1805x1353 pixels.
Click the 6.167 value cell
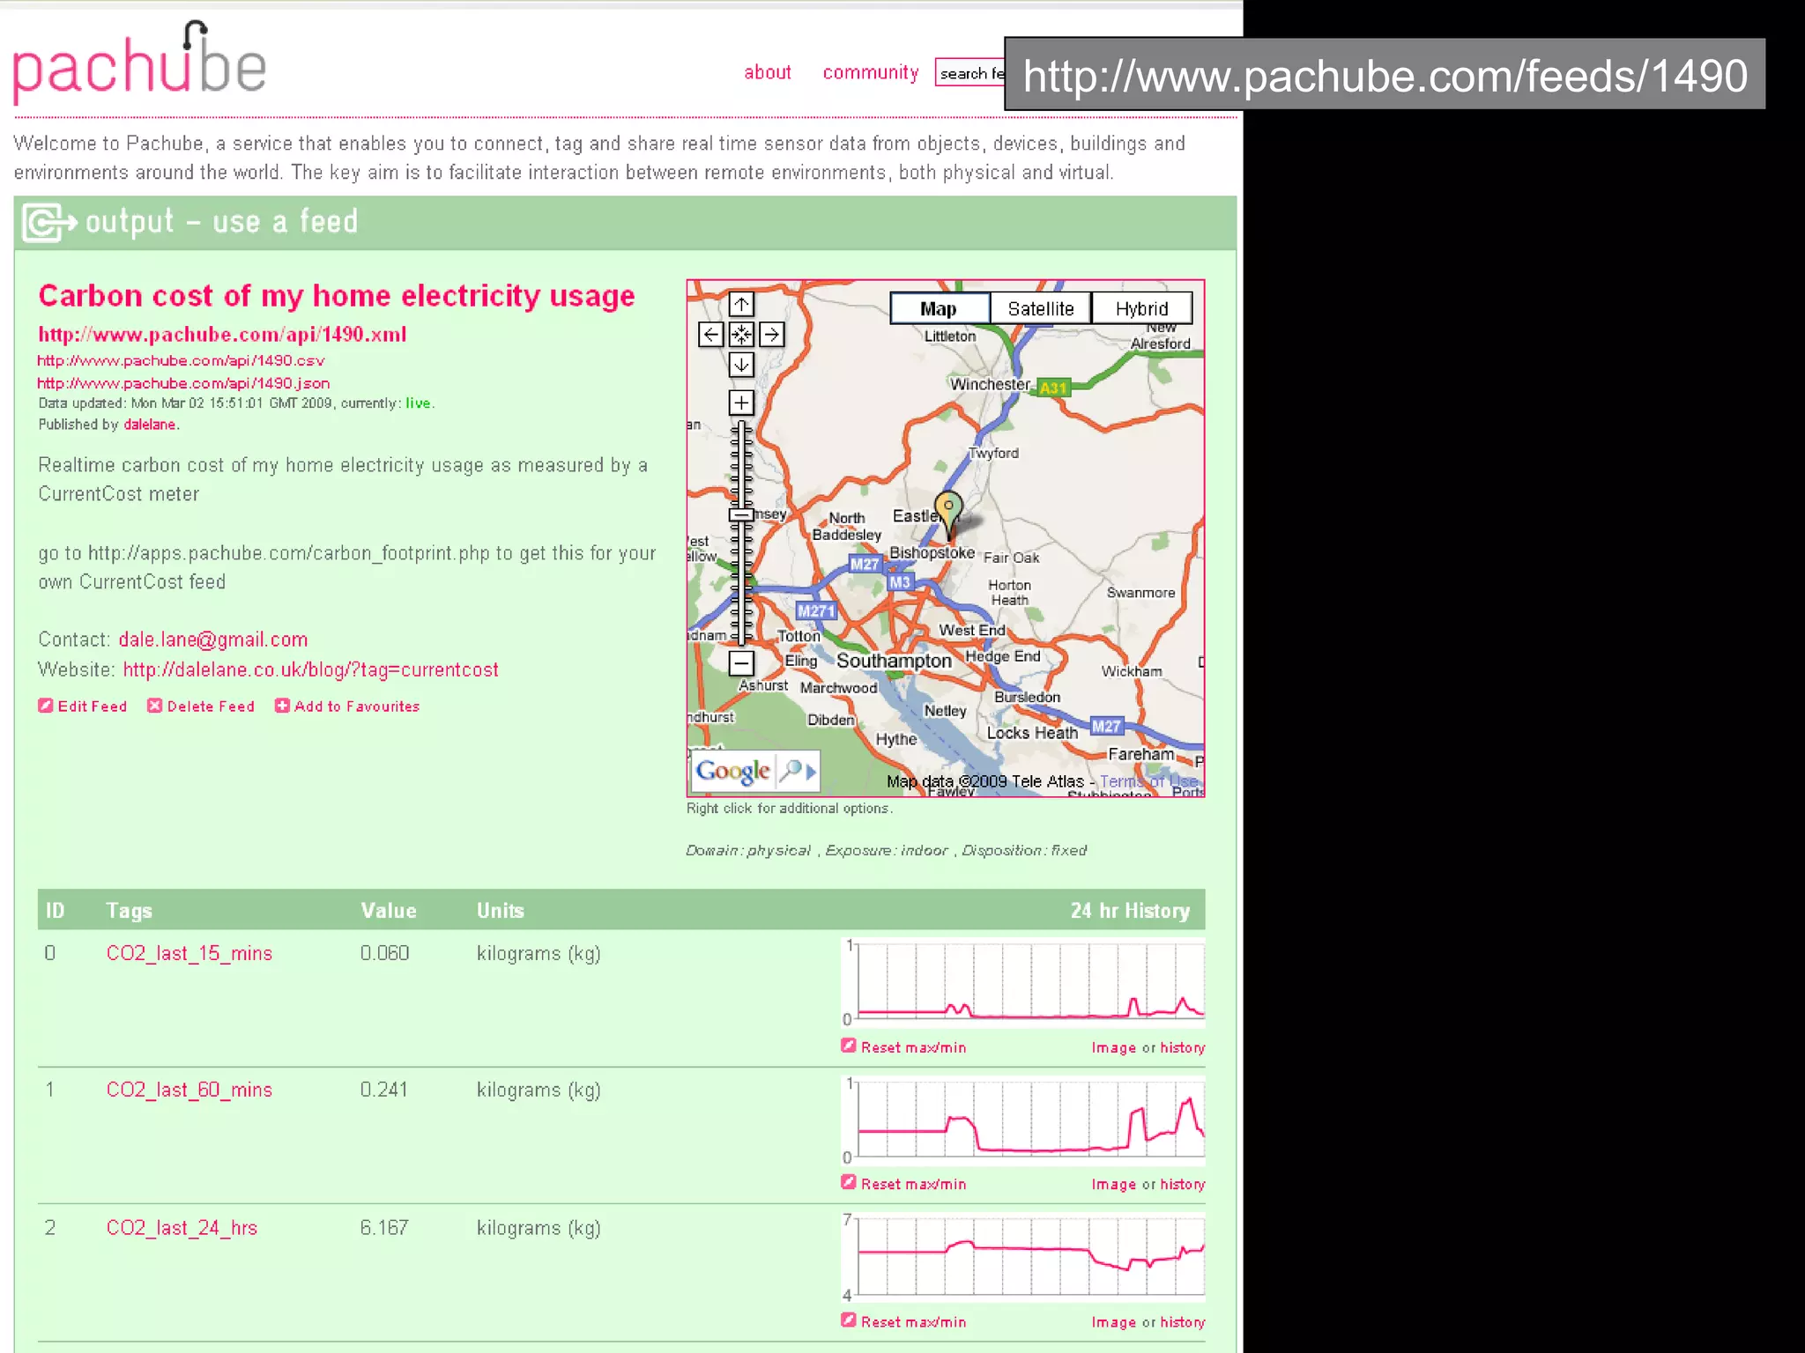384,1227
